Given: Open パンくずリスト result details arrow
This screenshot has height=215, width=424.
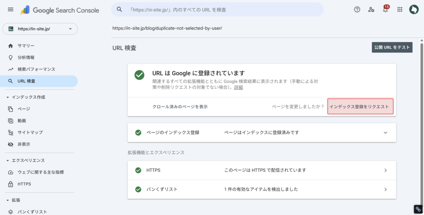Looking at the screenshot, I should [x=385, y=189].
